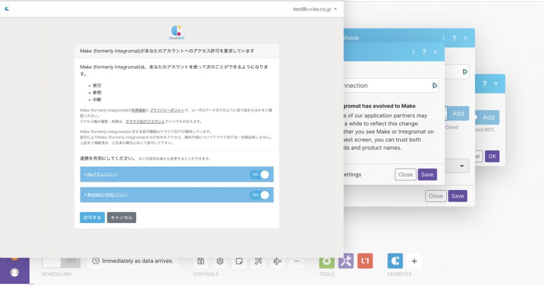Click OK in the rightmost dialog
The width and height of the screenshot is (544, 285).
click(492, 157)
